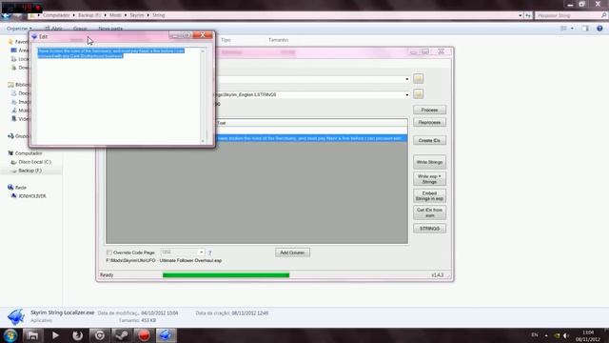Click the Windows Start orb

coord(10,335)
